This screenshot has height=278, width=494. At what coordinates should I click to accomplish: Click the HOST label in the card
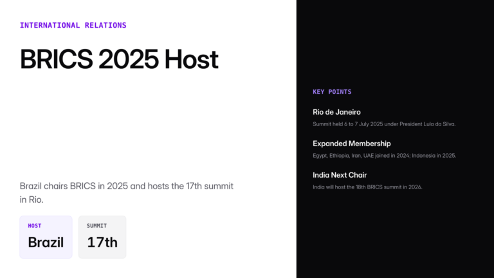pyautogui.click(x=35, y=226)
